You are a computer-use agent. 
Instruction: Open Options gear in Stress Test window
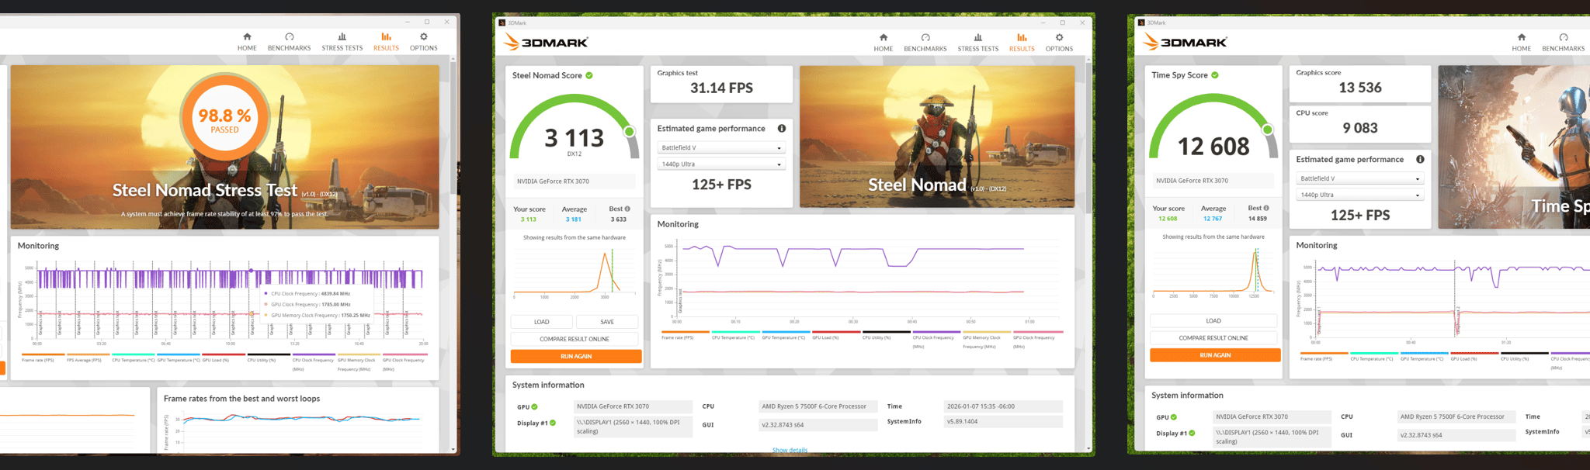click(424, 42)
